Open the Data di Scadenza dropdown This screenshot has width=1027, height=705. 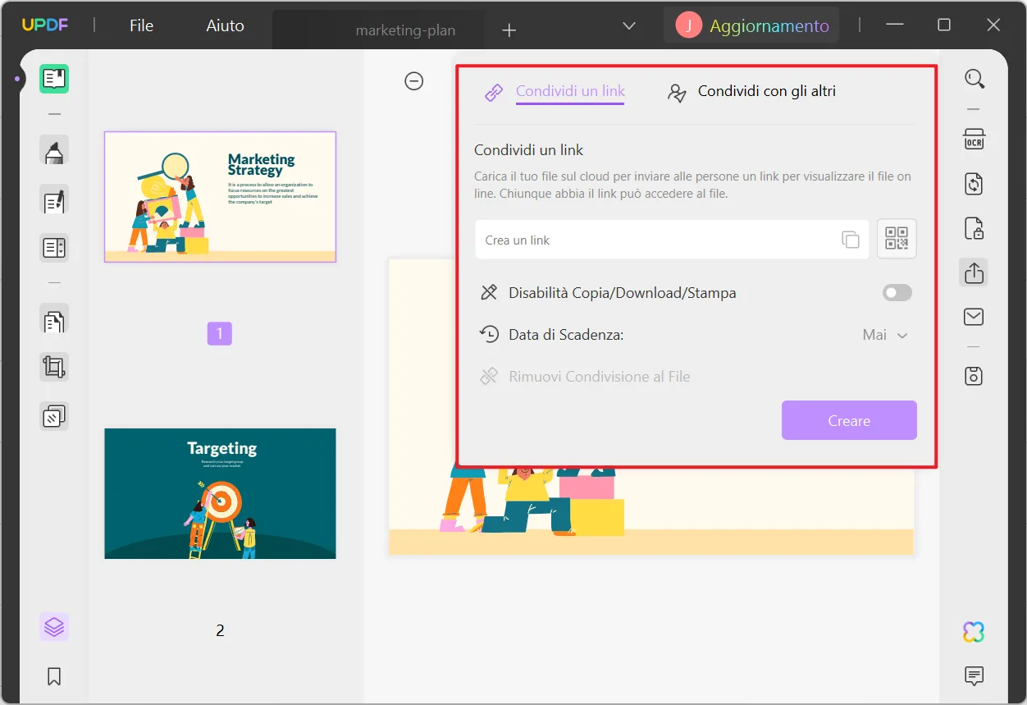coord(885,335)
